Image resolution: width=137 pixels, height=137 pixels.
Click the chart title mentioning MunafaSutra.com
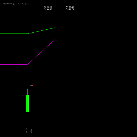18,4
